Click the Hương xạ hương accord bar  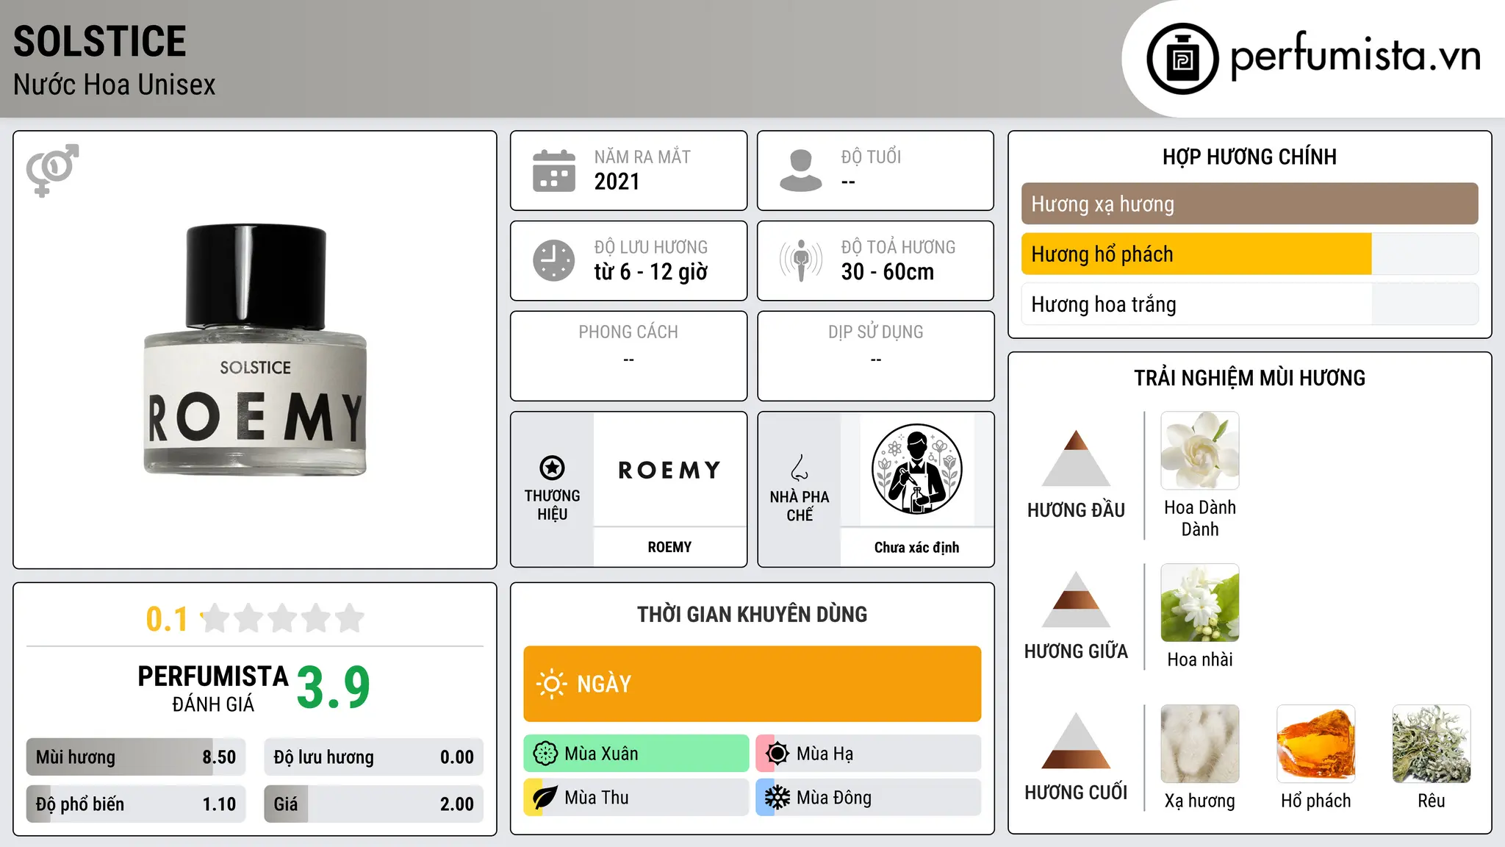click(x=1249, y=204)
